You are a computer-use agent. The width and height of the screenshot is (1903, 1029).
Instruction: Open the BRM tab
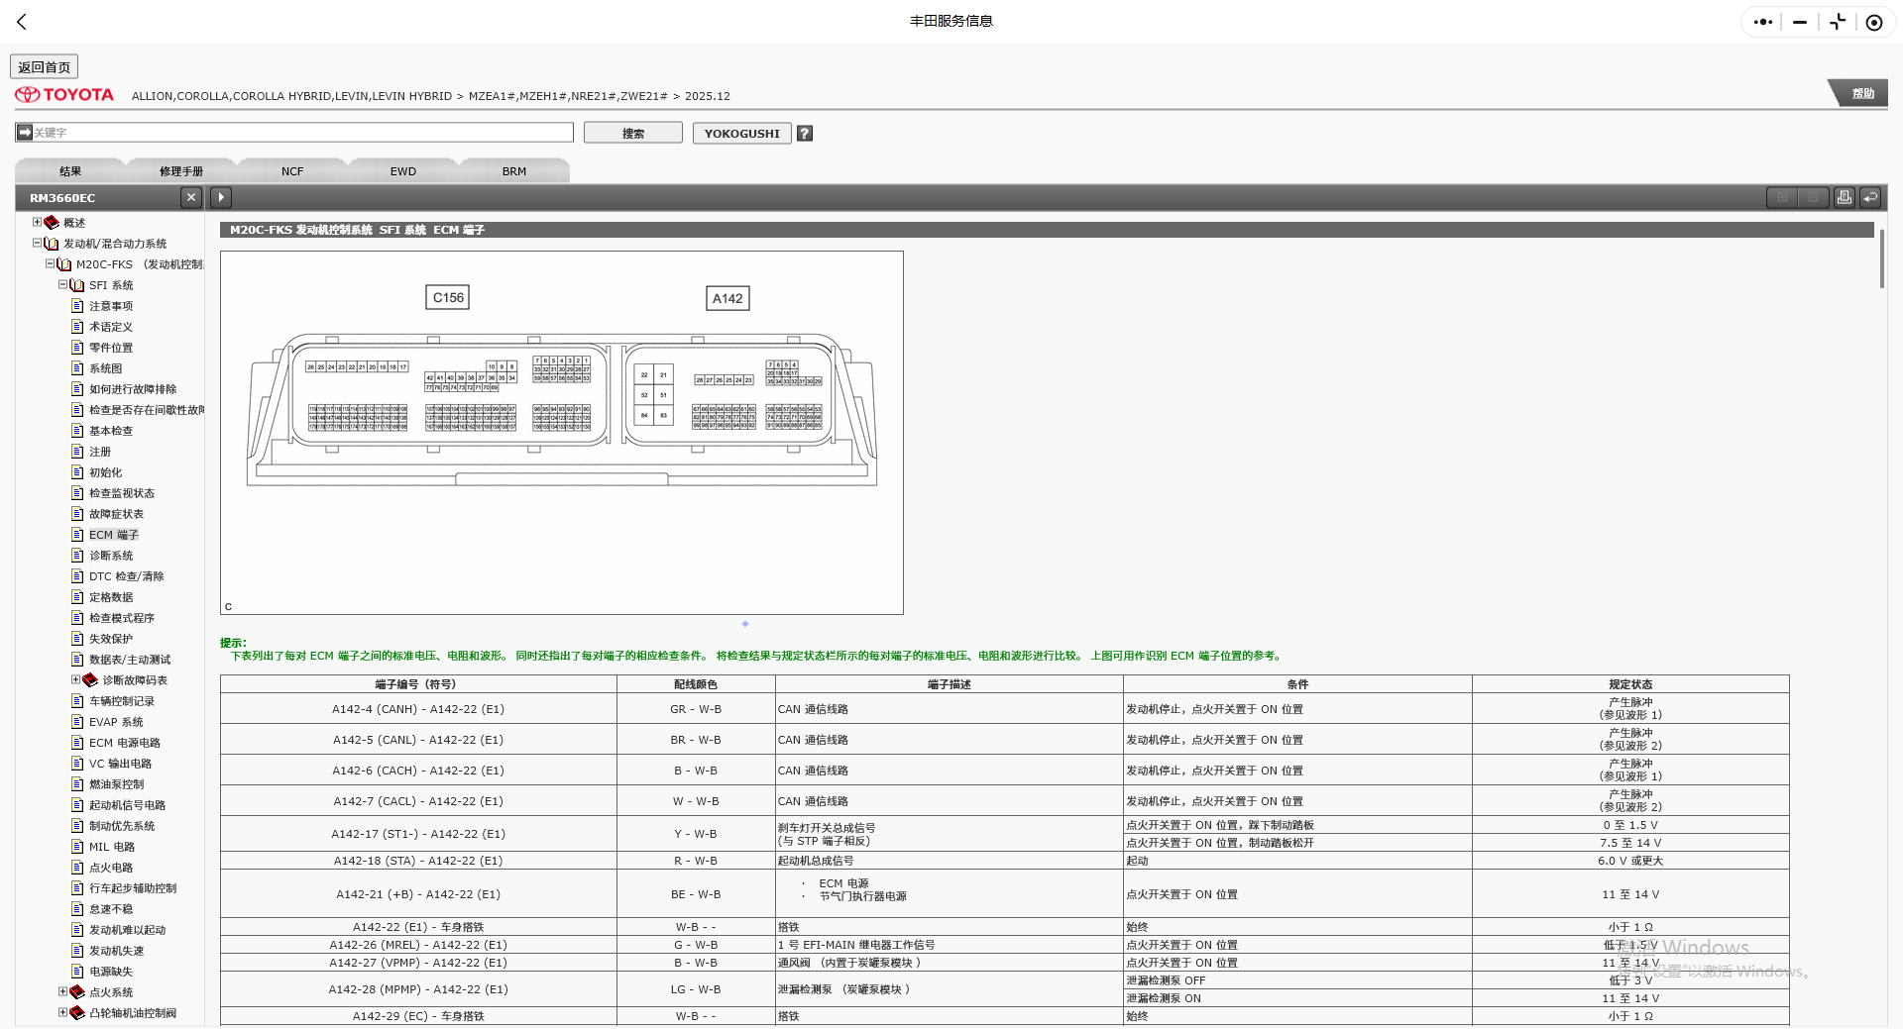514,170
